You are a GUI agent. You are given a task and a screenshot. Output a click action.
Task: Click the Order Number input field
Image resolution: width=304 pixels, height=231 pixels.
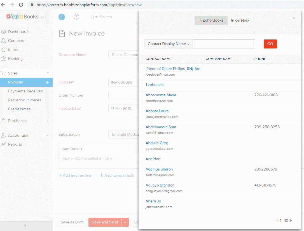[x=123, y=95]
